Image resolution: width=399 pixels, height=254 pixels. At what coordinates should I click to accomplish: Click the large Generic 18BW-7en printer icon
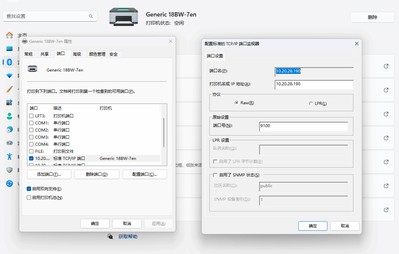pos(124,17)
